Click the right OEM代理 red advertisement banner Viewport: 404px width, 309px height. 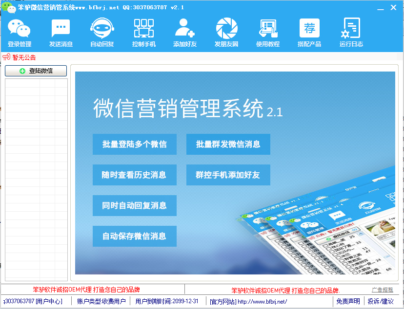click(285, 291)
